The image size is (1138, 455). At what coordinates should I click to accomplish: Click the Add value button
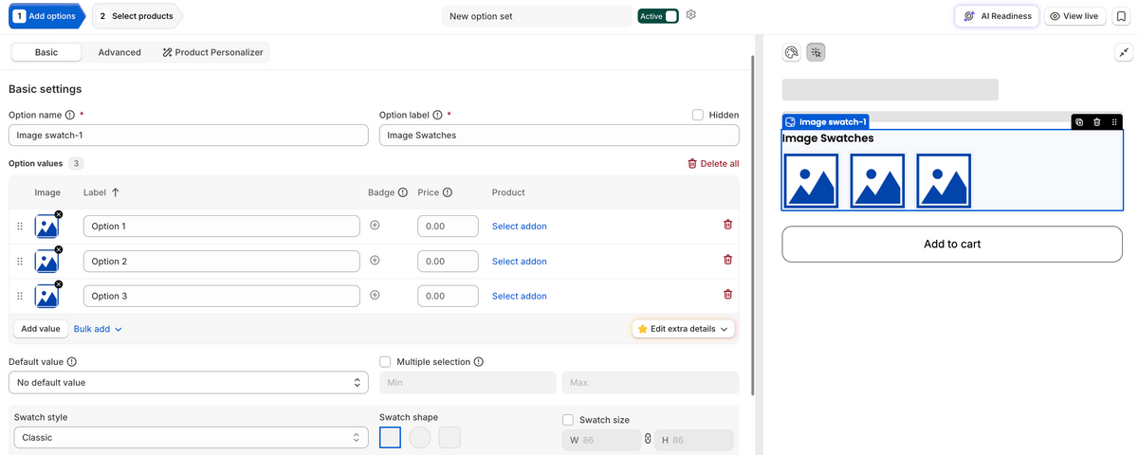pyautogui.click(x=41, y=329)
